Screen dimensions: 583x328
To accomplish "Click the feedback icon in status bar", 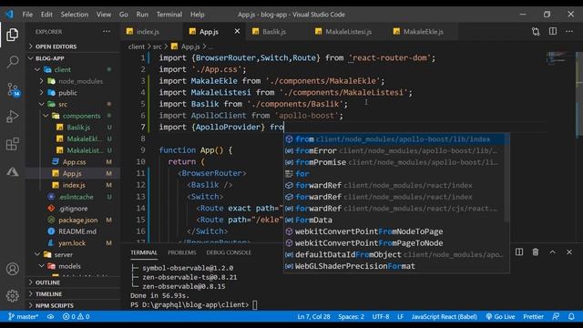I will 556,316.
